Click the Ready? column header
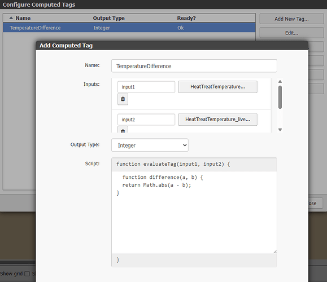This screenshot has height=282, width=327. 186,18
